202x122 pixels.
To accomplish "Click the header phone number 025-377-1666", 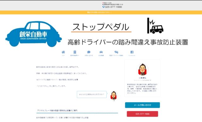I will (113, 7).
